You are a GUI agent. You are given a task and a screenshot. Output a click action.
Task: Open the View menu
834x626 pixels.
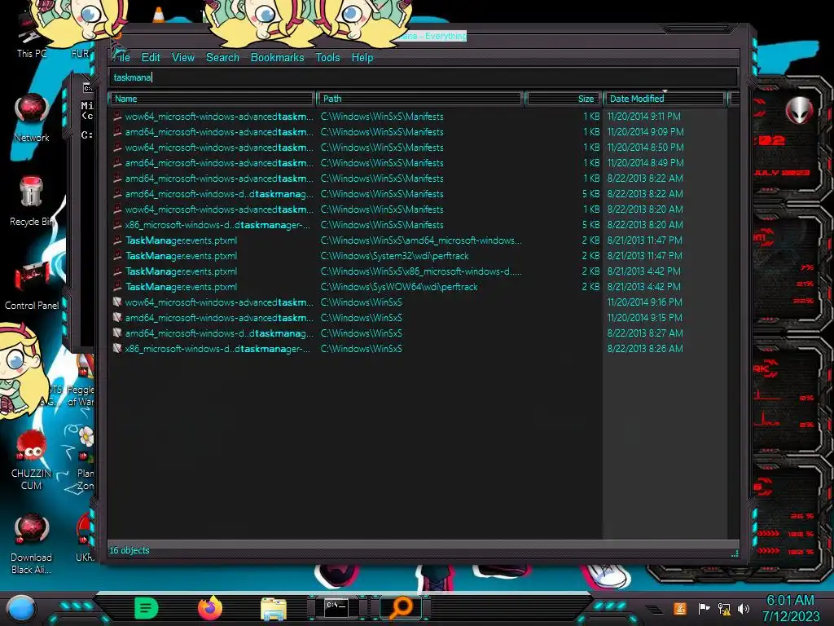click(183, 58)
